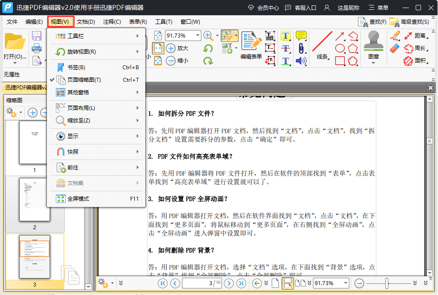This screenshot has width=438, height=295.
Task: Select the yellow highlight text tool
Action: click(x=286, y=36)
